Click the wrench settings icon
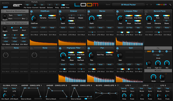 click(170, 5)
